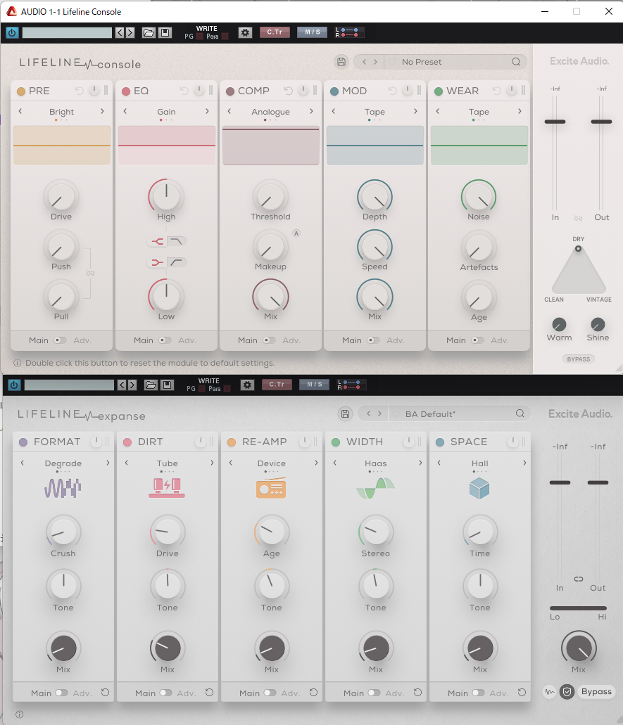Go to next COMP mode after Analogue
This screenshot has width=623, height=725.
click(311, 111)
